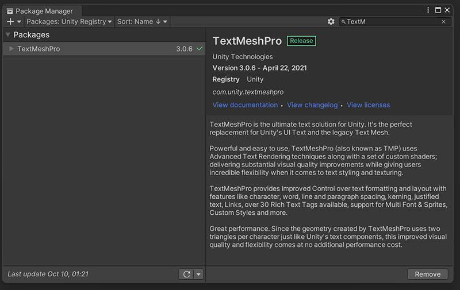
Task: Click the com.unity.textmeshpro package name
Action: click(248, 92)
